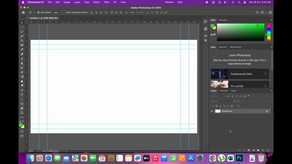Switch to the Paths tab
Screen dimensions: 292x164
(x=234, y=91)
